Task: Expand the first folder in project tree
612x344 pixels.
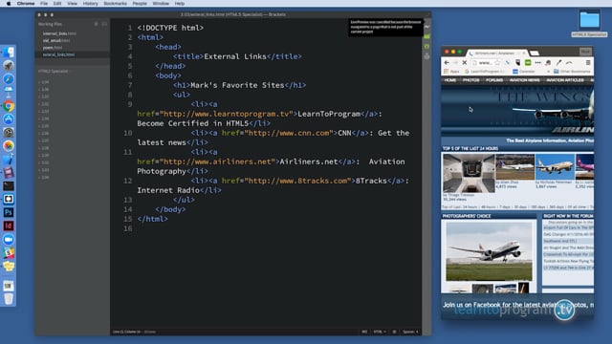Action: click(44, 82)
